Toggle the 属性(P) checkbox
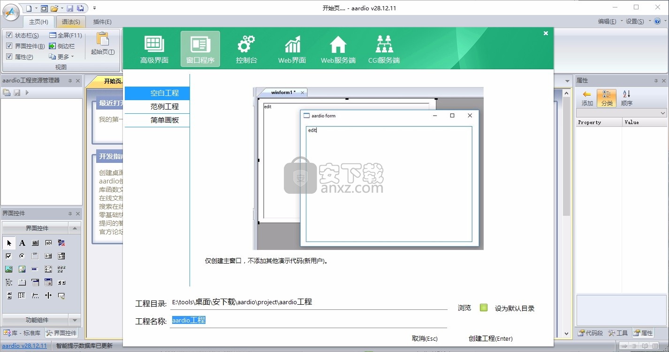 (9, 57)
